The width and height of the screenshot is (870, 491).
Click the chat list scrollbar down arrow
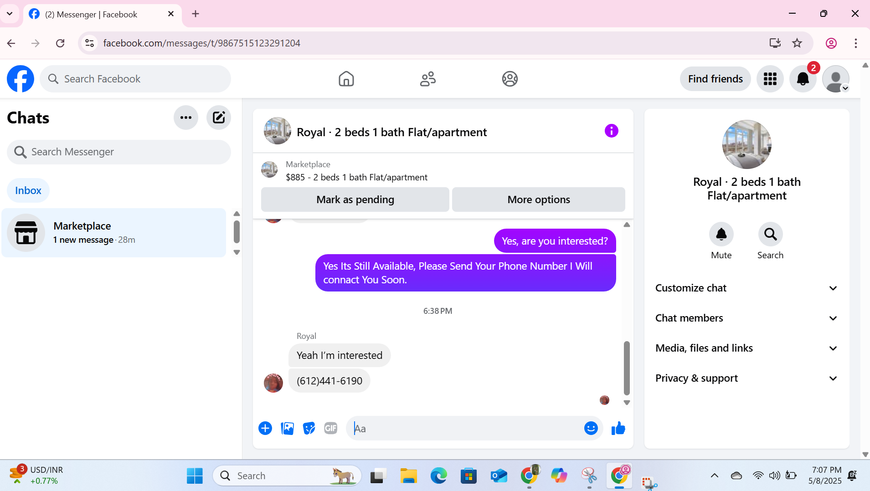(237, 252)
